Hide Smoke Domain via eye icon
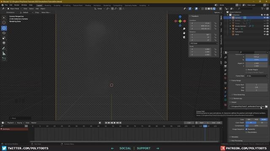Viewport: 270px width, 151px height. (x=265, y=26)
